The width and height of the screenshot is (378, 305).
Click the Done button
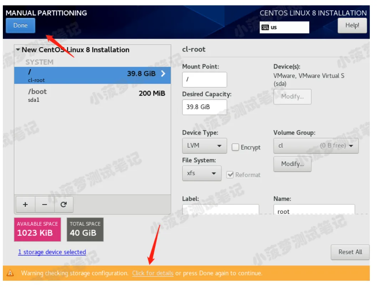[20, 25]
